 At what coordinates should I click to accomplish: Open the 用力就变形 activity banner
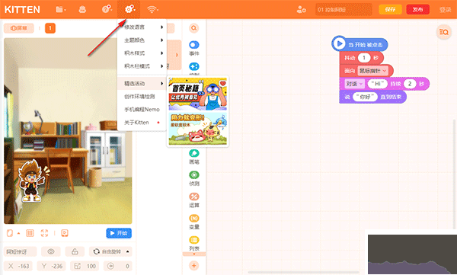pos(197,129)
